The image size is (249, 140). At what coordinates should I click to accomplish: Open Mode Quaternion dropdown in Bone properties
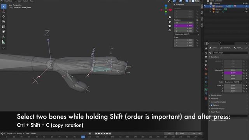click(x=233, y=82)
